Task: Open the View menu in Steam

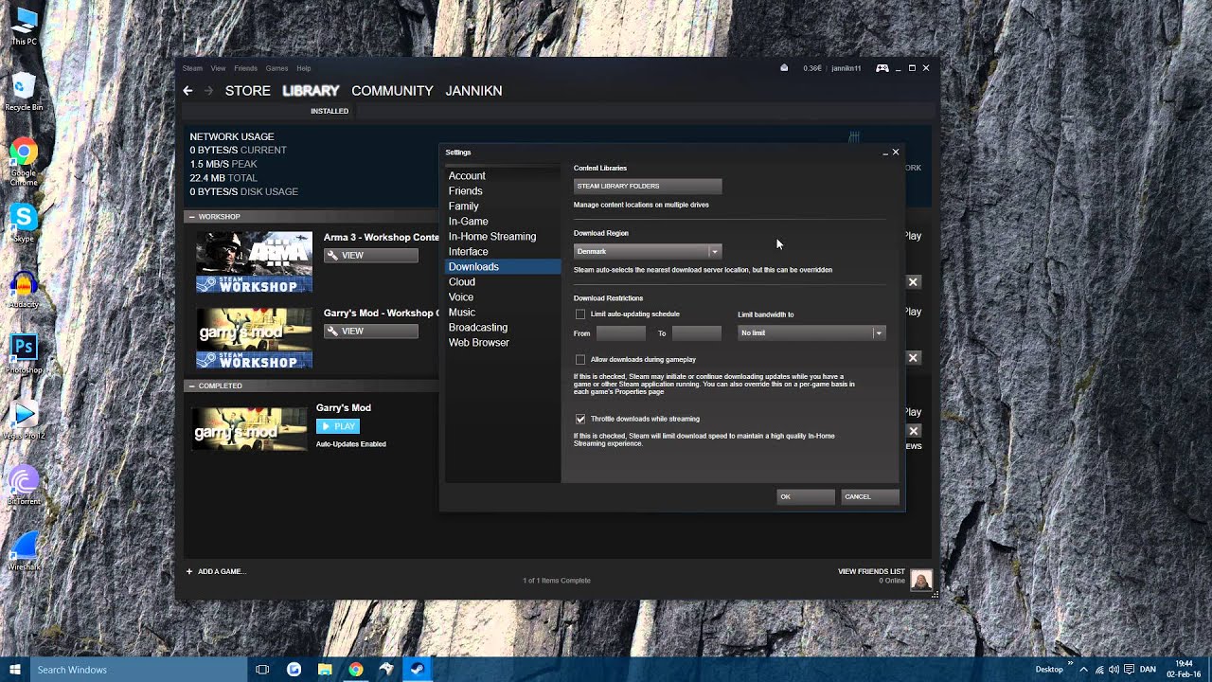Action: 218,68
